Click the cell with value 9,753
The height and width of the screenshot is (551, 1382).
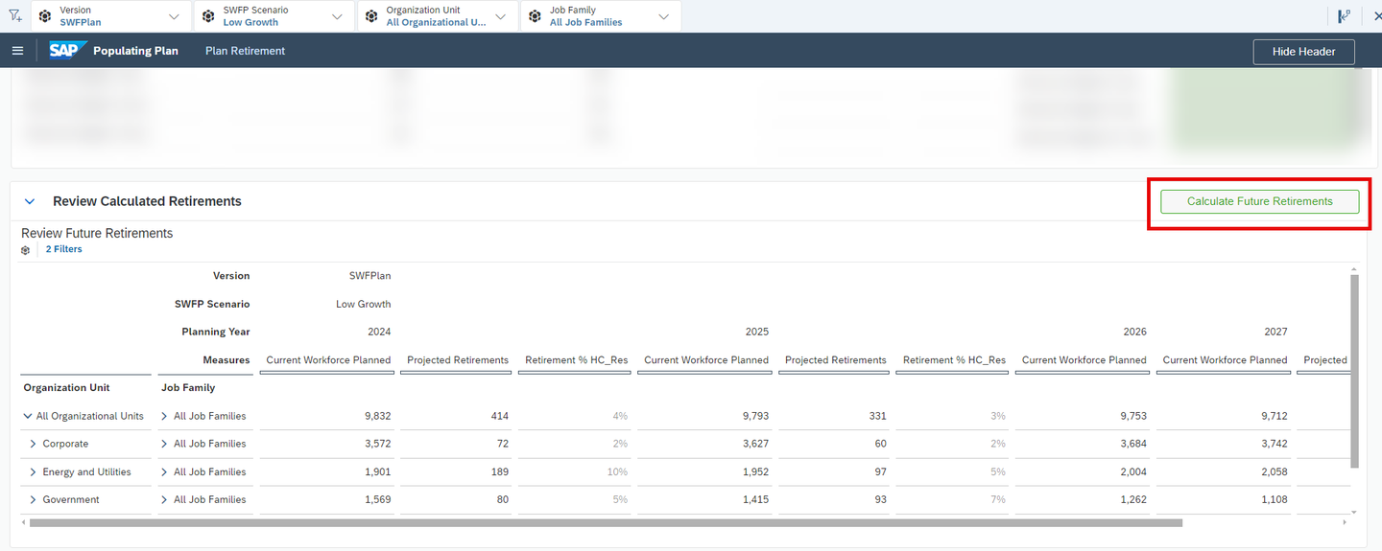coord(1082,416)
